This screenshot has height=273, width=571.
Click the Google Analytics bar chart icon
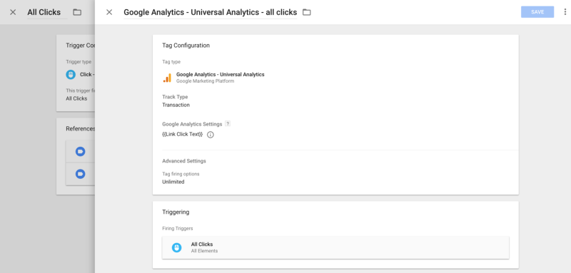click(167, 78)
